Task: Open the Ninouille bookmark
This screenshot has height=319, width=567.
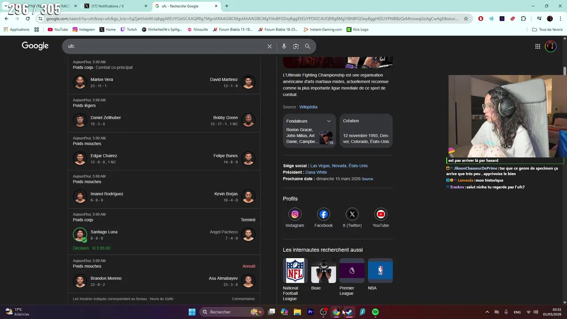Action: click(197, 29)
